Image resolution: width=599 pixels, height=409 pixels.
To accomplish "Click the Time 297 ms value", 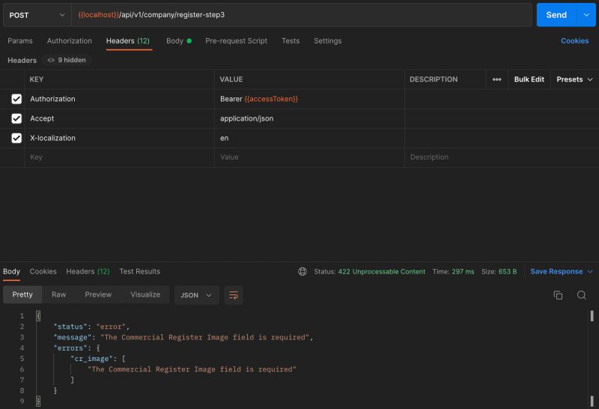I will (463, 272).
